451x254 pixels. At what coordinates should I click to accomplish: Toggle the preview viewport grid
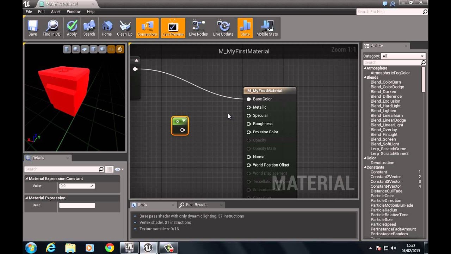(x=111, y=49)
